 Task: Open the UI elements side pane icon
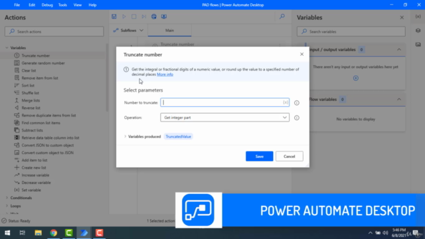tap(418, 31)
